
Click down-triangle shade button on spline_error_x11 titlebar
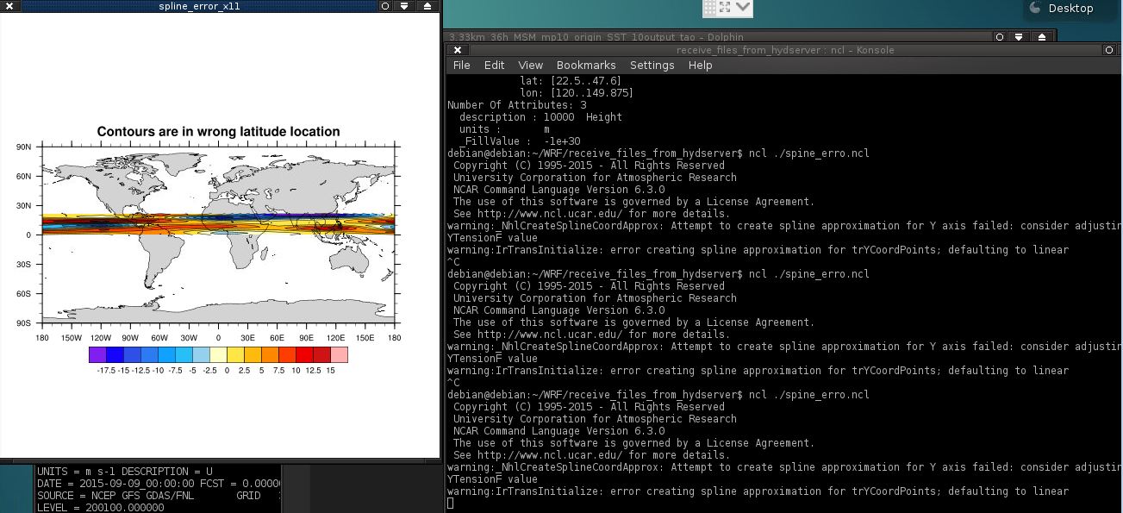click(x=405, y=6)
